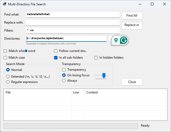Viewport: 171px width, 132px height.
Task: Click the app icon in title bar
Action: tap(5, 4)
